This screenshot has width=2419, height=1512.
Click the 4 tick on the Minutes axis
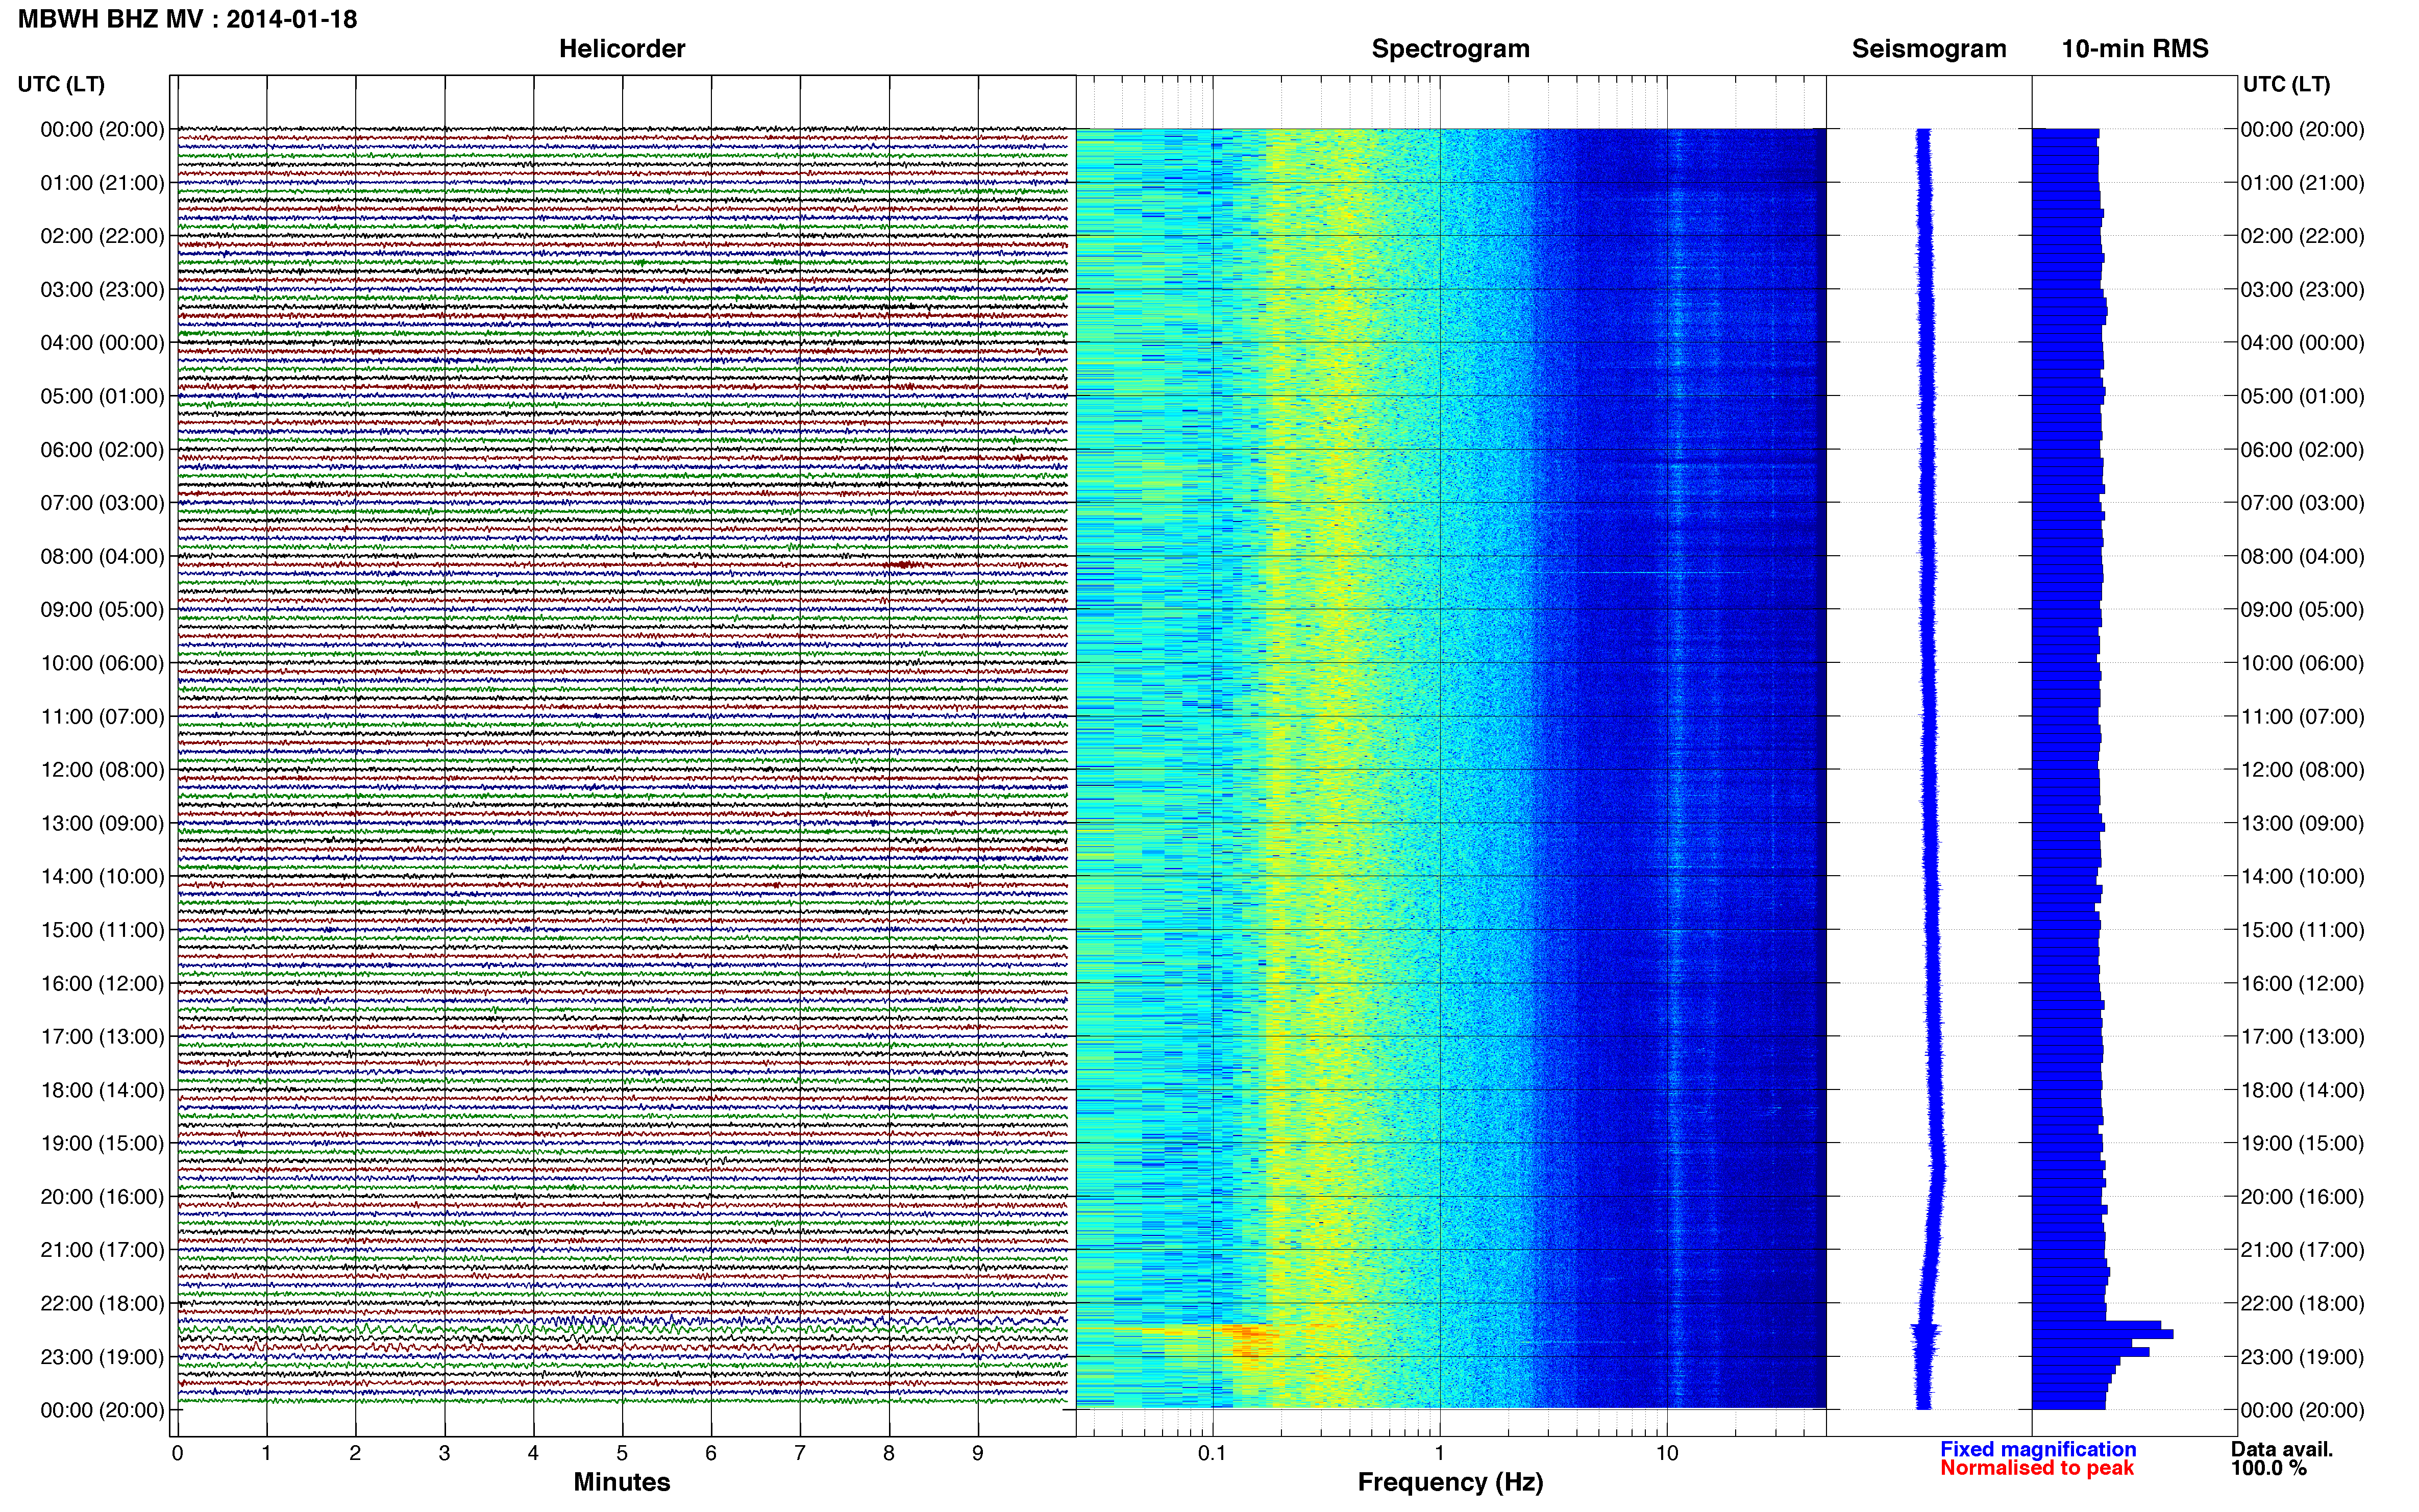[x=533, y=1453]
